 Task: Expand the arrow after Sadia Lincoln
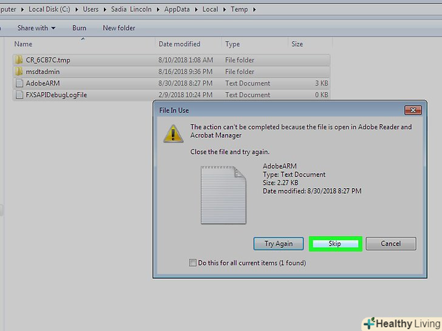tap(158, 10)
